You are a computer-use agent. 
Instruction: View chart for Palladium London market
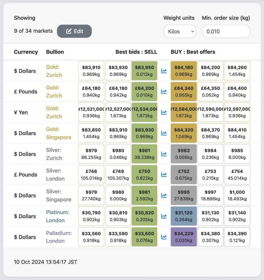pos(164,237)
